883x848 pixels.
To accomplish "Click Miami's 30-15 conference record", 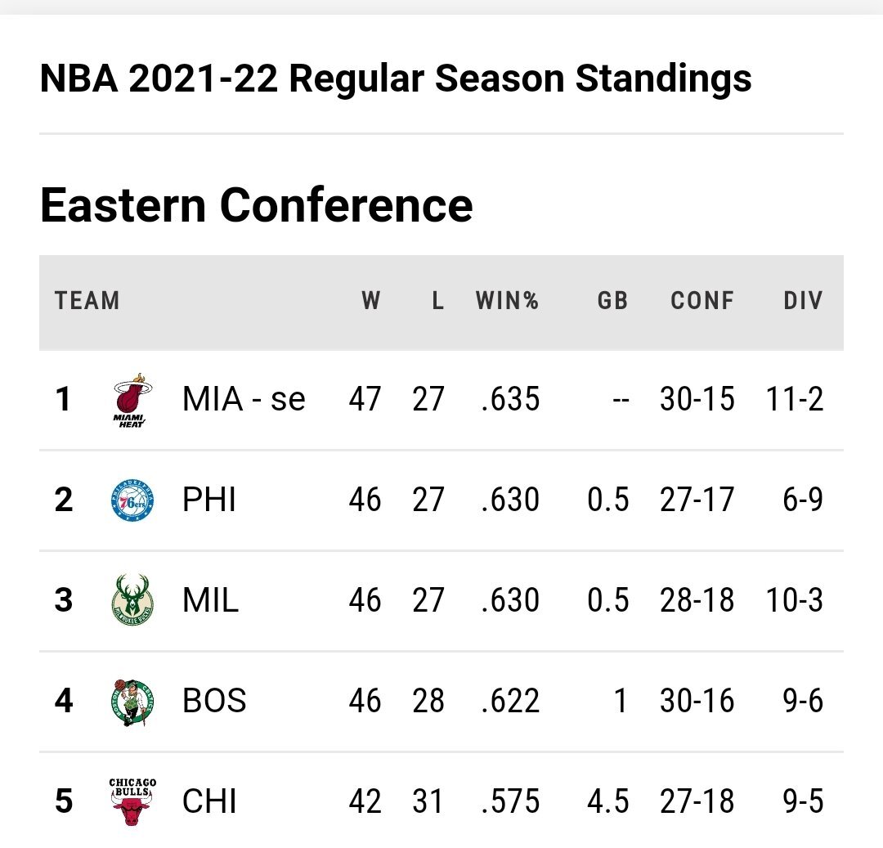I will coord(697,399).
